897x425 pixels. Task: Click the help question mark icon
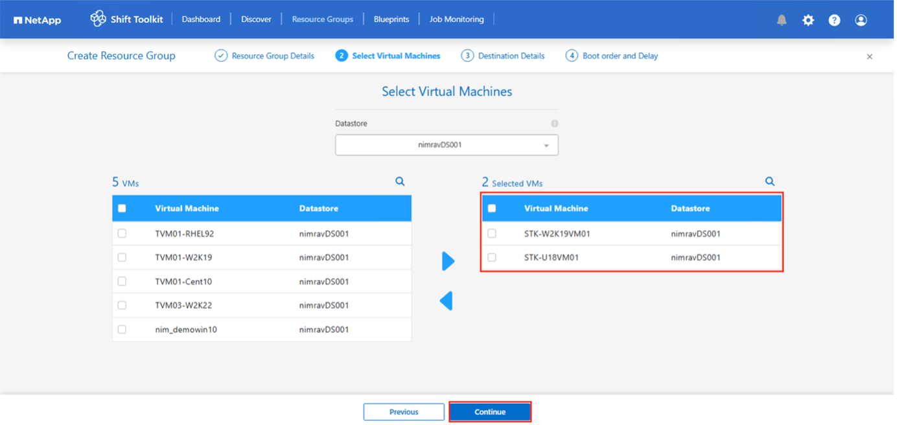(x=834, y=20)
